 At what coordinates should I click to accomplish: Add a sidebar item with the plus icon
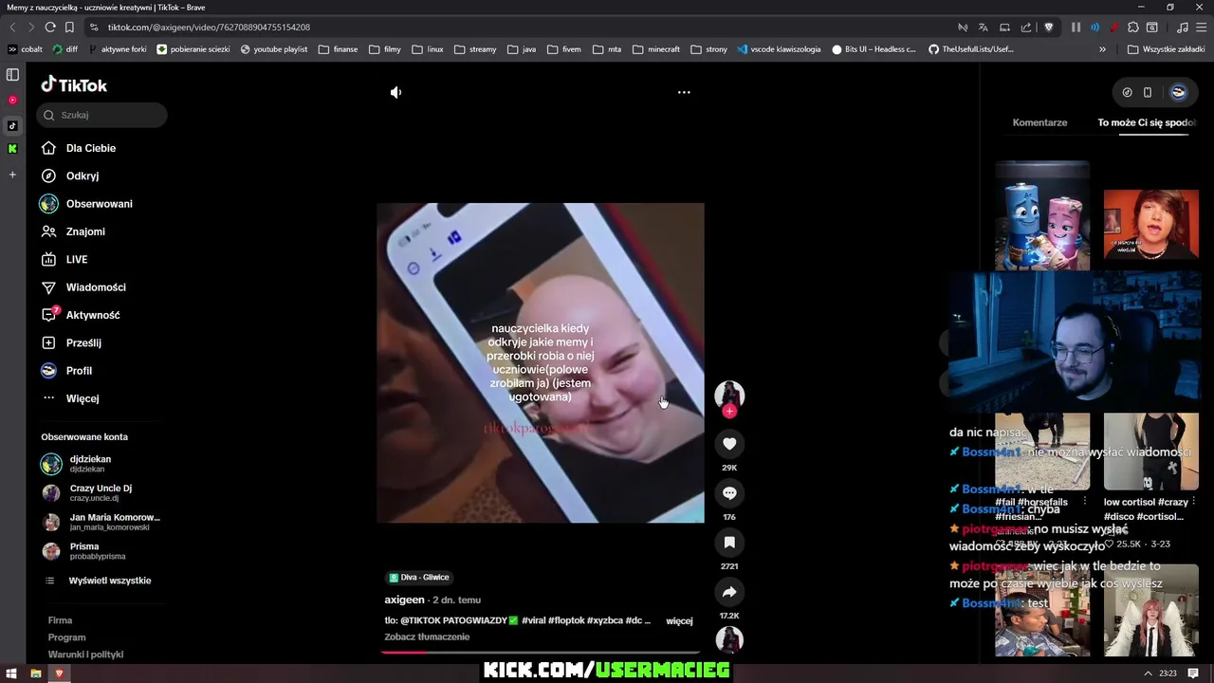[12, 175]
